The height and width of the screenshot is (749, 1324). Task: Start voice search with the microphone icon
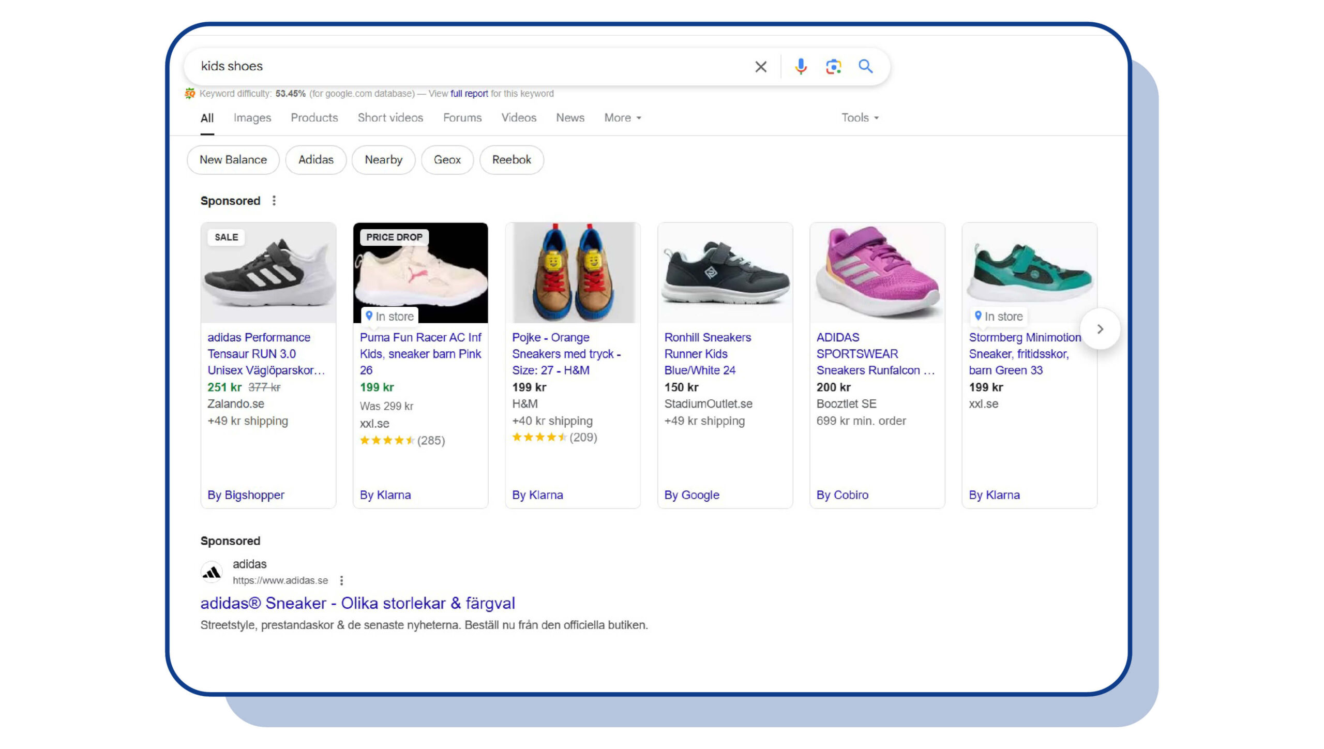pos(801,66)
